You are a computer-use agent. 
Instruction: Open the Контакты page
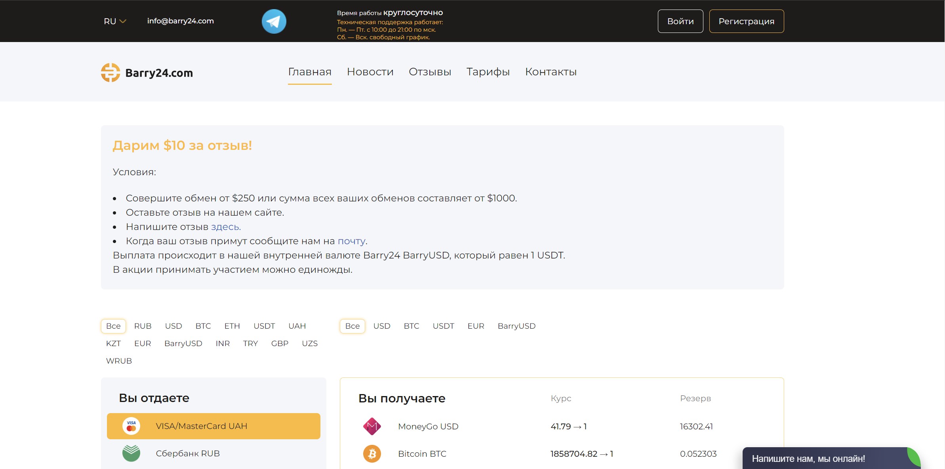(x=551, y=72)
